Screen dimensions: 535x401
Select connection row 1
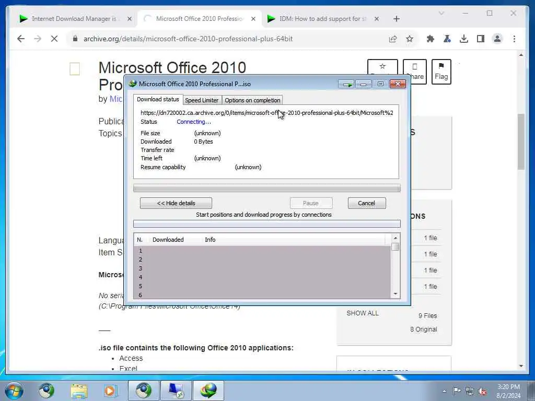pyautogui.click(x=262, y=251)
